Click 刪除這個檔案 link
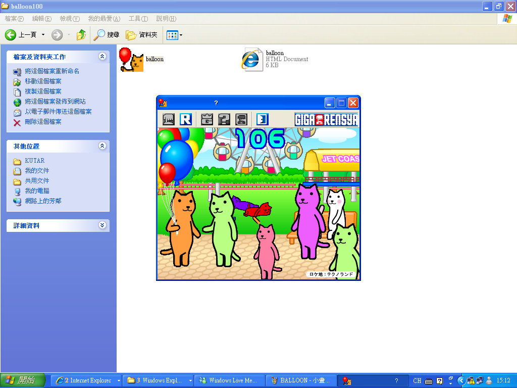517x388 pixels. coord(43,122)
